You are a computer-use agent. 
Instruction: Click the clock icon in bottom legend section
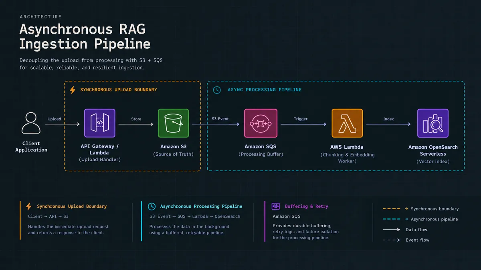(152, 206)
